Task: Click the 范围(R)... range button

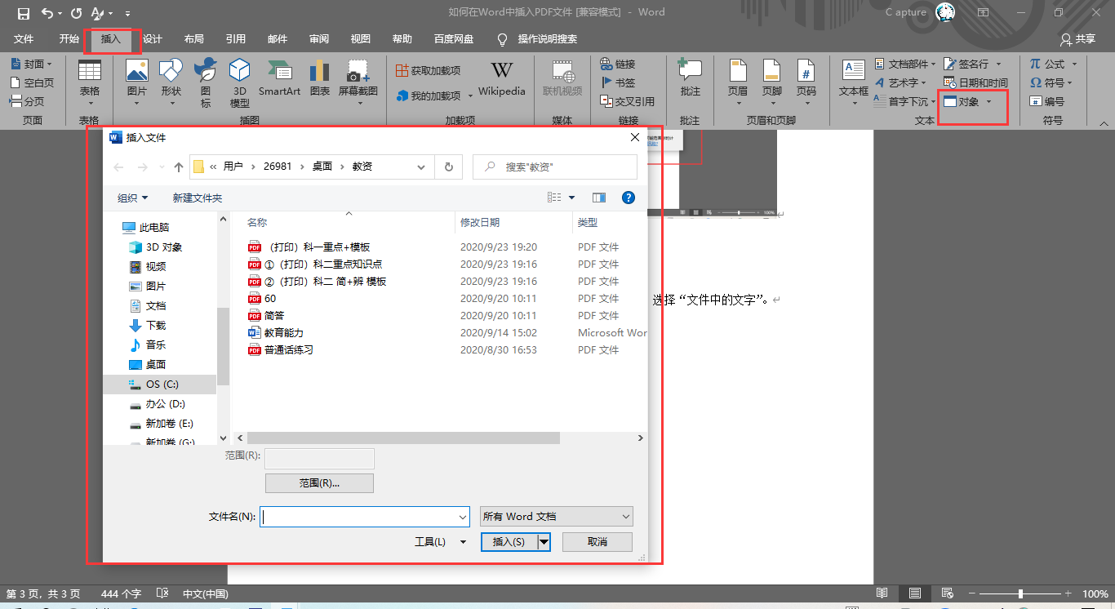Action: tap(319, 483)
